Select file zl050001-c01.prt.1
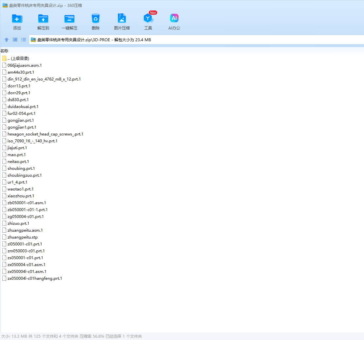 [x=22, y=244]
